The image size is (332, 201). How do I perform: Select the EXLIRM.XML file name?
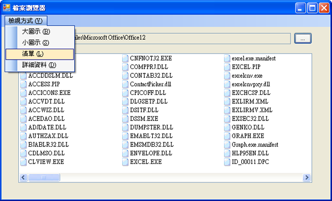tap(250, 102)
